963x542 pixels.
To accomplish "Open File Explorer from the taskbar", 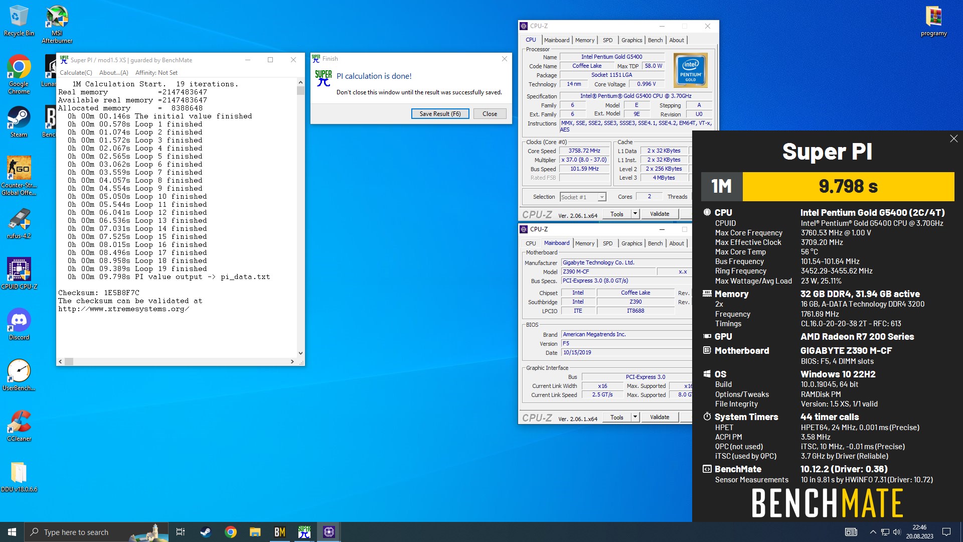I will [x=255, y=532].
